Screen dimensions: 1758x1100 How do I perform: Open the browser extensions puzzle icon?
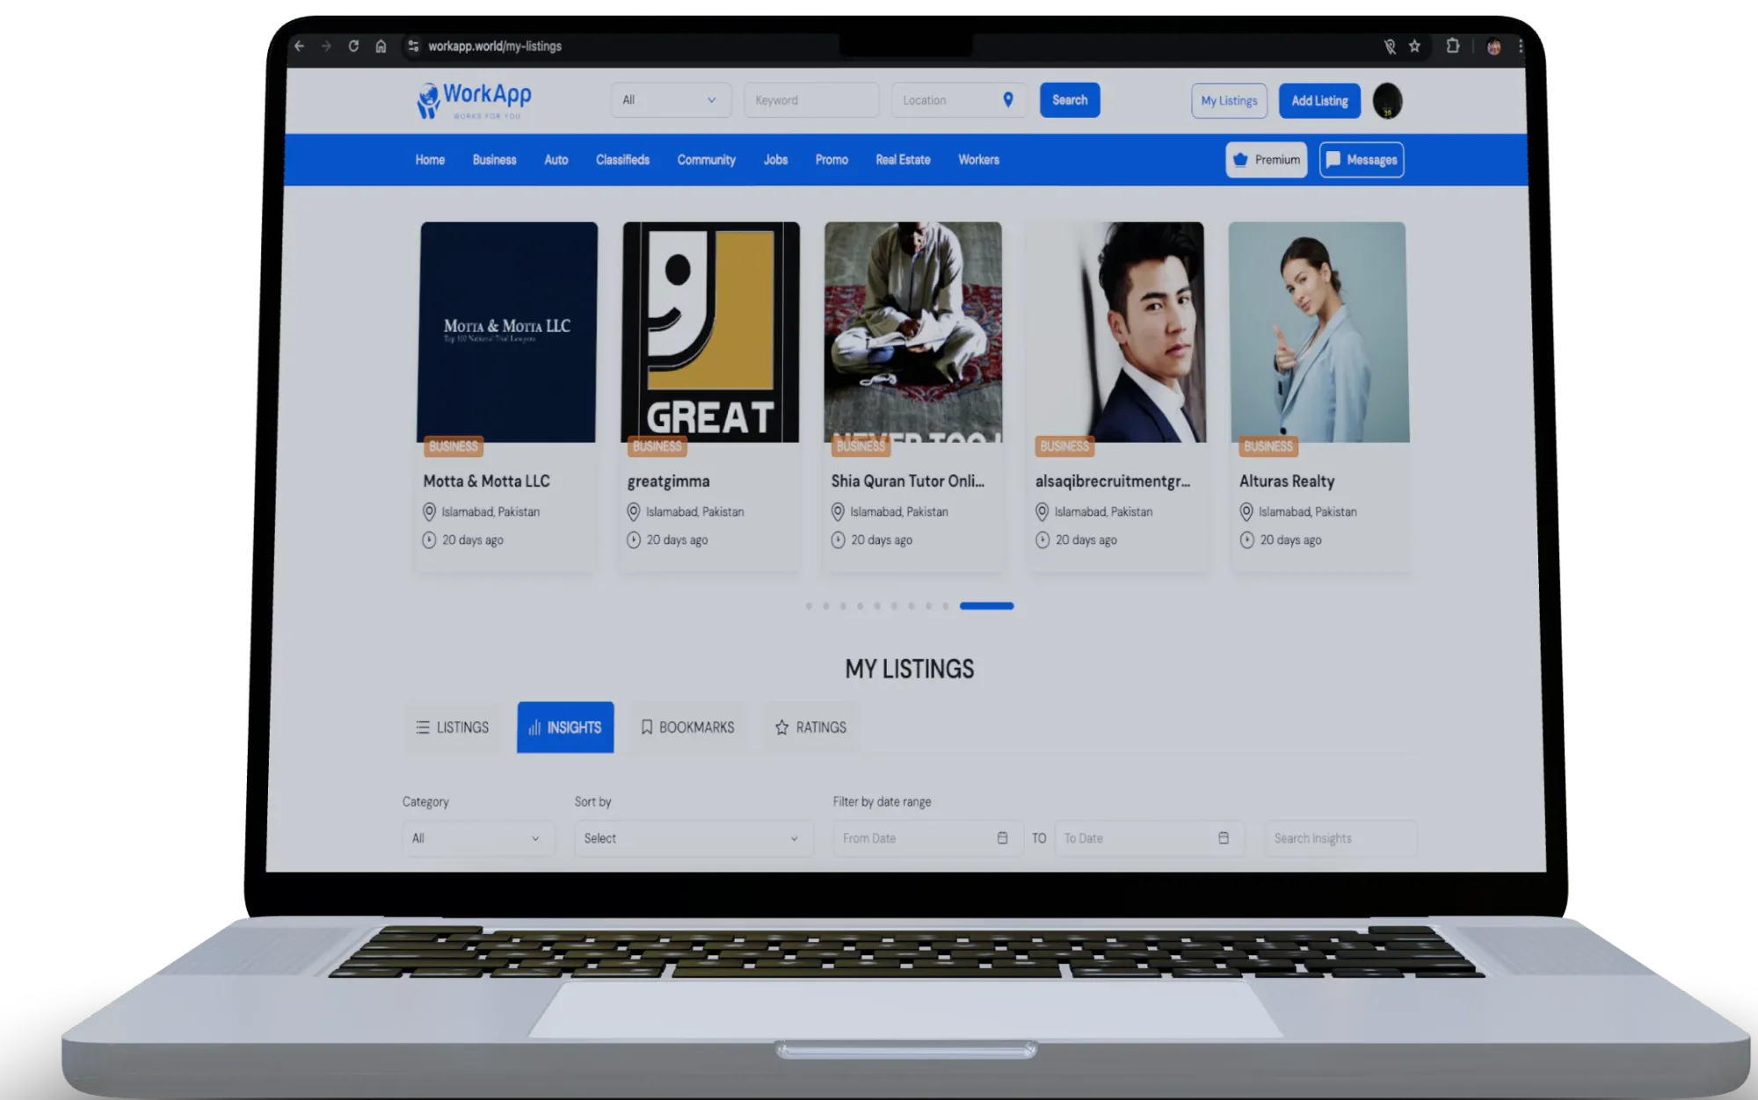pyautogui.click(x=1453, y=47)
